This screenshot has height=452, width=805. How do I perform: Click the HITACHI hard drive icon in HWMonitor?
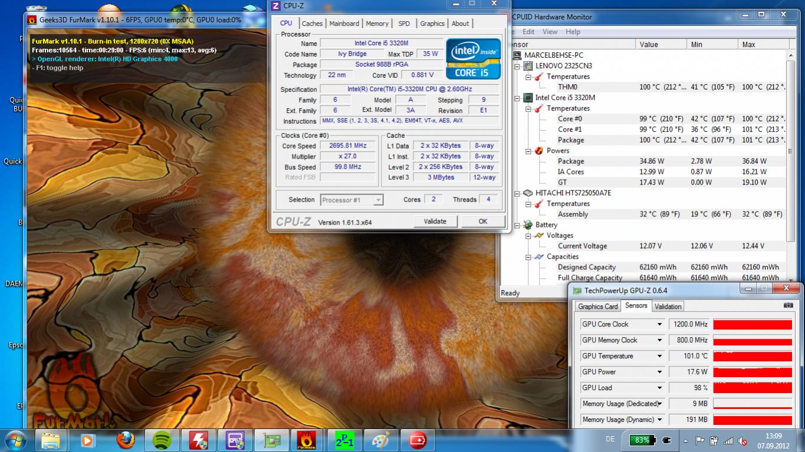coord(527,193)
